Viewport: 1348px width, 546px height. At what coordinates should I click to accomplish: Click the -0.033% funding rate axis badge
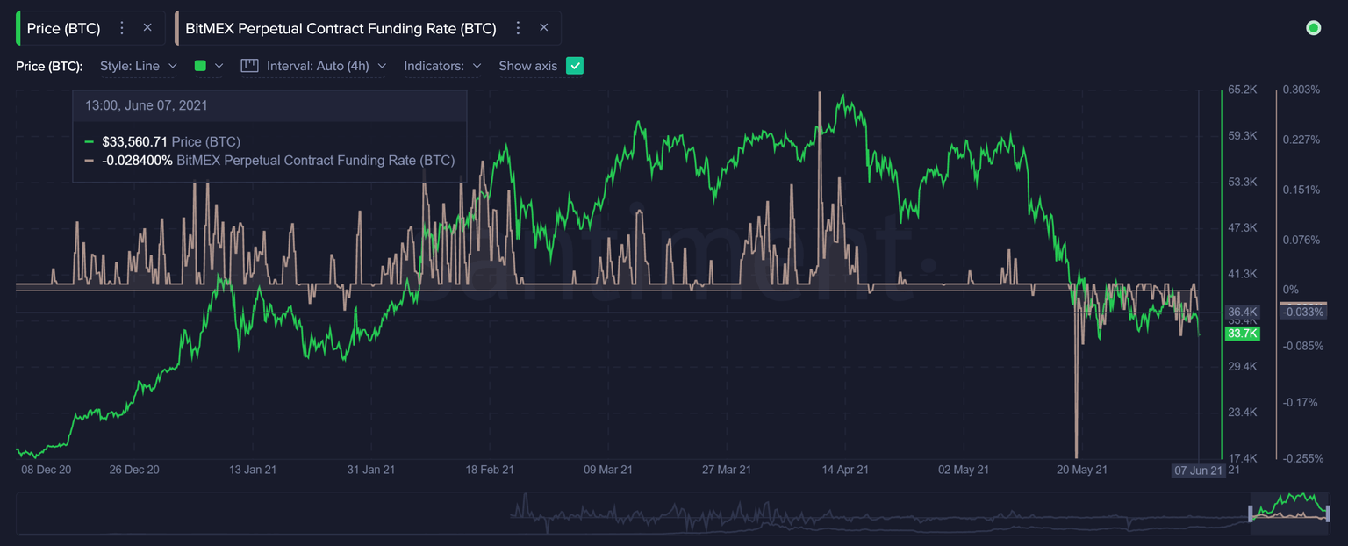[x=1302, y=311]
